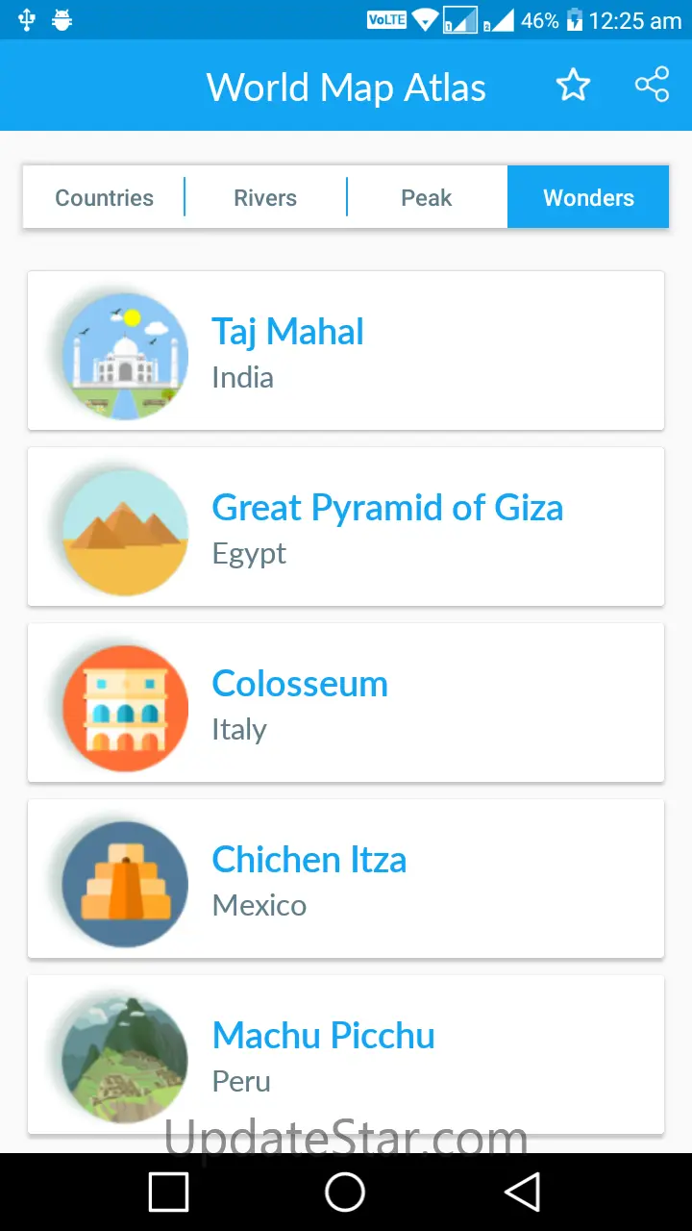Screen dimensions: 692x1231
Task: Open the Peak tab
Action: coord(427,198)
